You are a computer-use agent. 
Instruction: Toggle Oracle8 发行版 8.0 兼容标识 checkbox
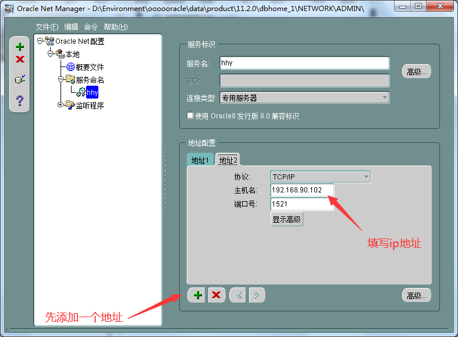point(190,115)
